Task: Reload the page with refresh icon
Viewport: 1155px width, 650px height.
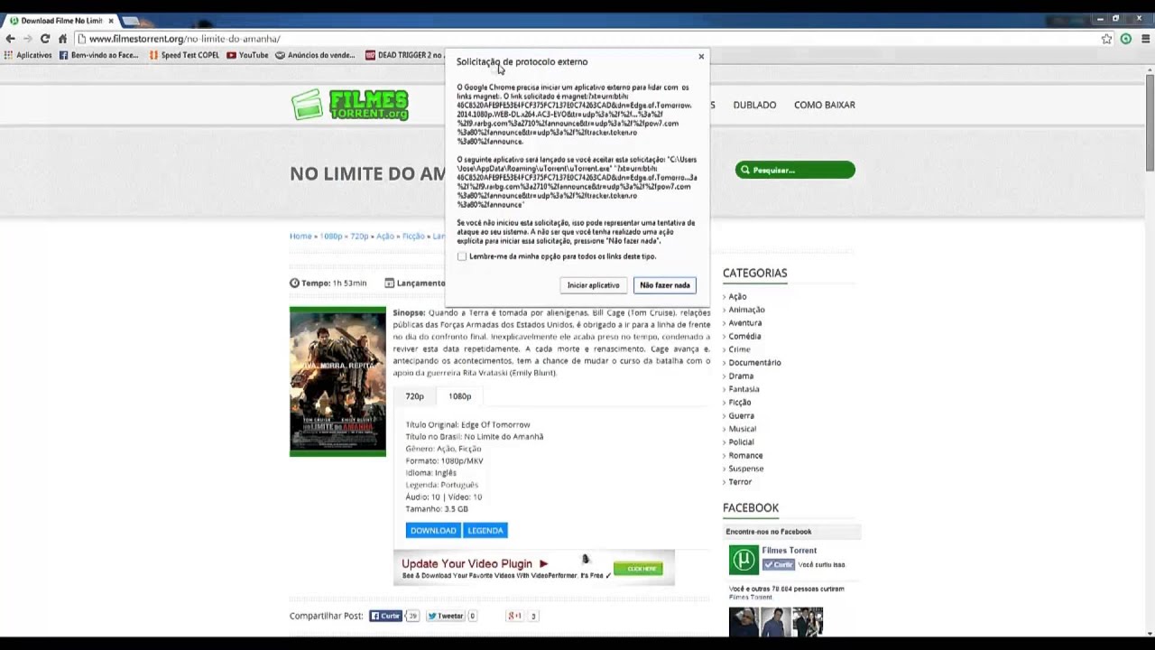Action: pyautogui.click(x=44, y=39)
